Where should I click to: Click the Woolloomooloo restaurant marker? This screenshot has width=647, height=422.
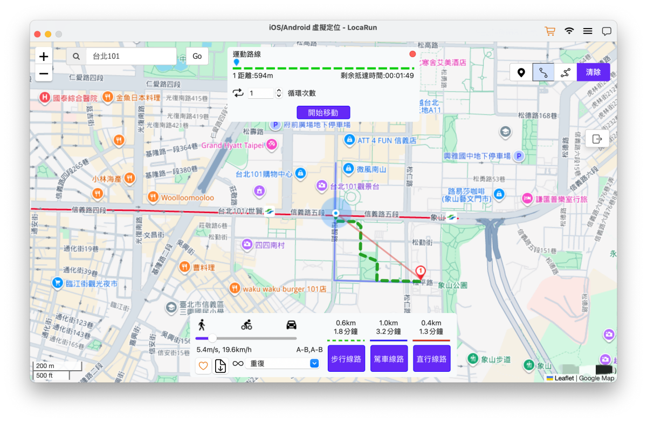coord(153,197)
